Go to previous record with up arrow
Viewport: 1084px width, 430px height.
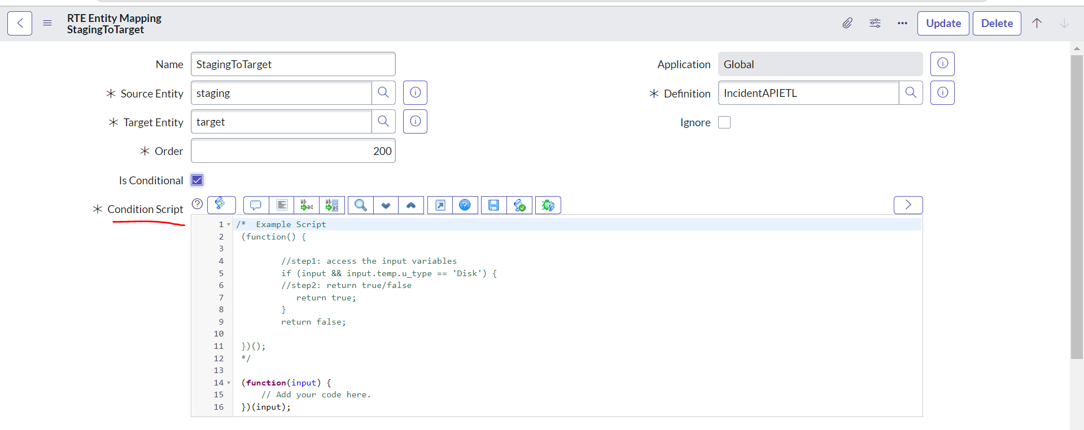coord(1037,23)
